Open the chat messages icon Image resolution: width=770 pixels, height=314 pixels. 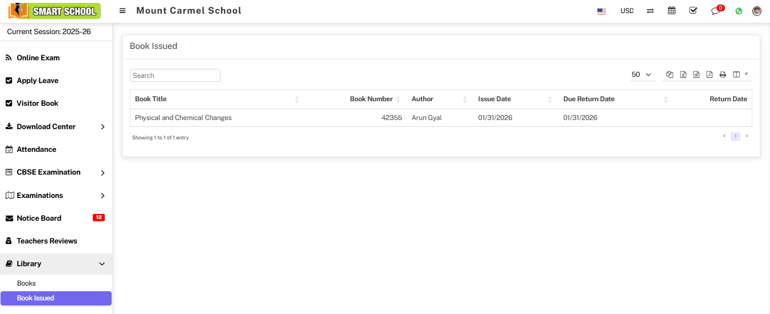715,11
